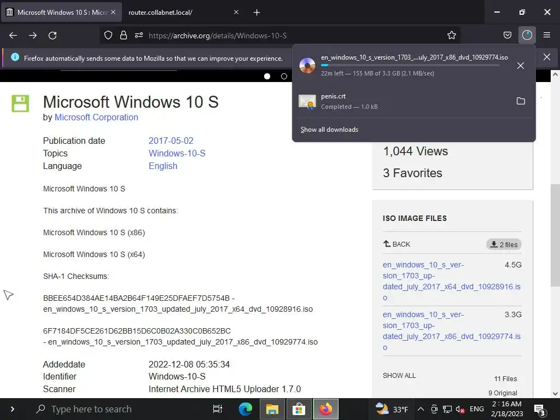Image resolution: width=560 pixels, height=420 pixels.
Task: Click the 1,044 Views text
Action: (416, 151)
